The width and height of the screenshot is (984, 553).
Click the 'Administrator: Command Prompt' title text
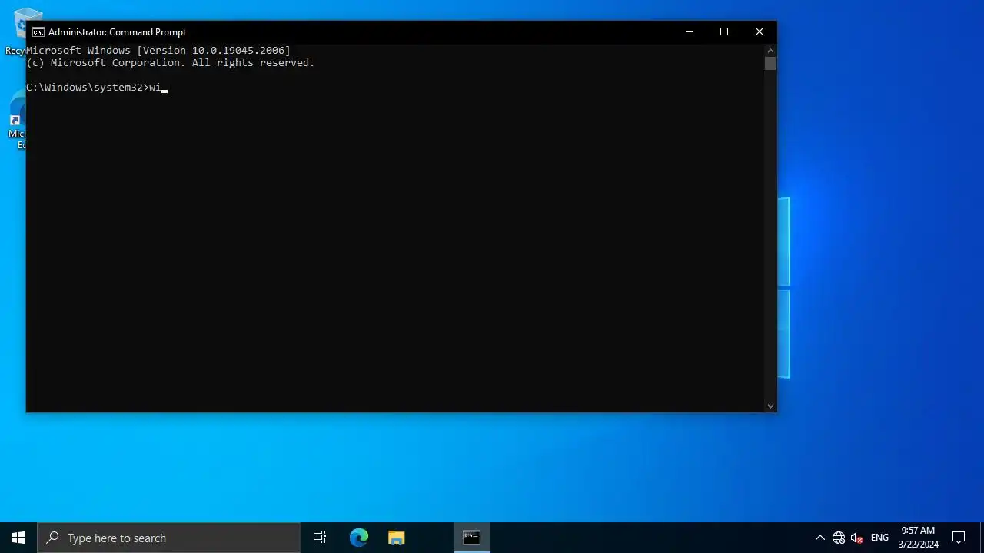(117, 32)
